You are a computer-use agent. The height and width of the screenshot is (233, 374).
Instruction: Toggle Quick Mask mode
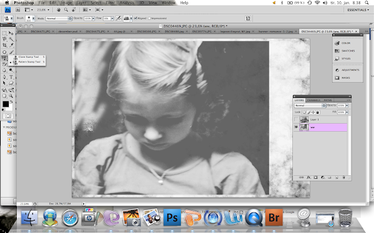pos(8,116)
